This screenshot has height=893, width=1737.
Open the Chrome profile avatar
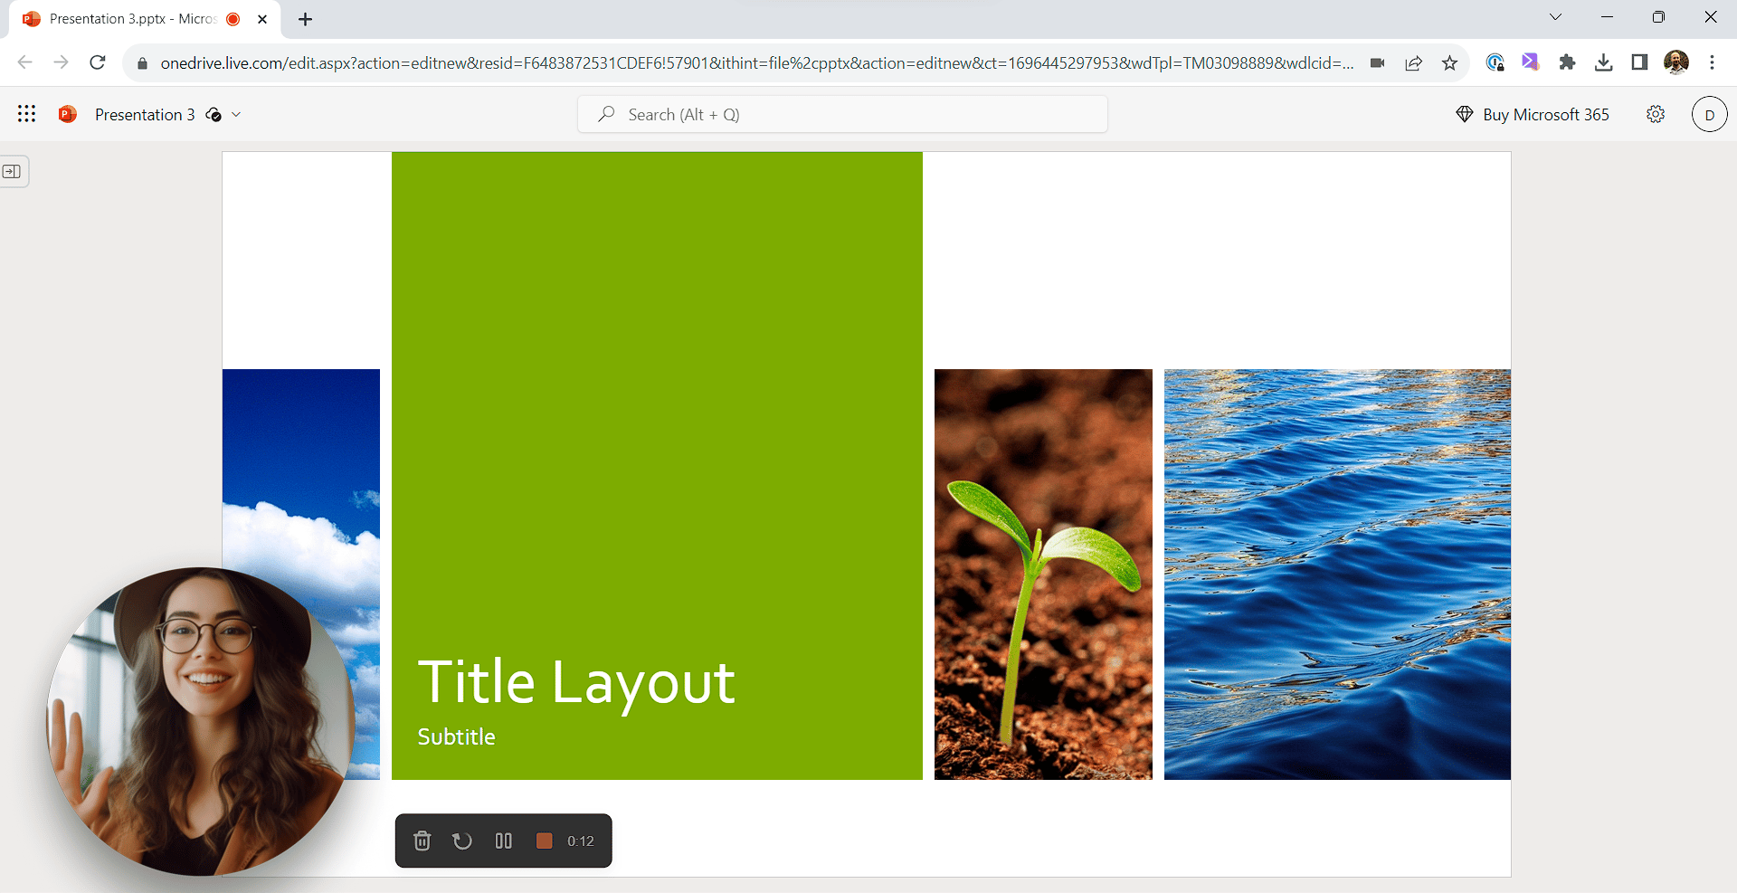tap(1676, 62)
